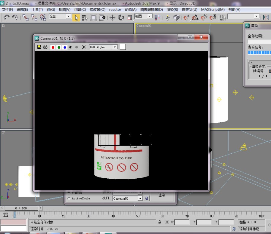Click the lock view icon beside Camera01
The height and width of the screenshot is (234, 271).
point(147,199)
